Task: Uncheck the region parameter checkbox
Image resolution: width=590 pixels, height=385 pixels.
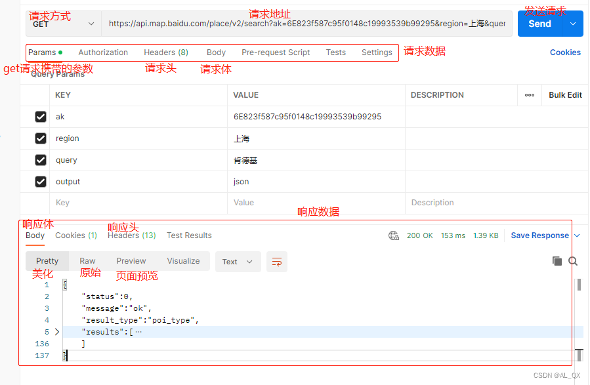Action: point(41,138)
